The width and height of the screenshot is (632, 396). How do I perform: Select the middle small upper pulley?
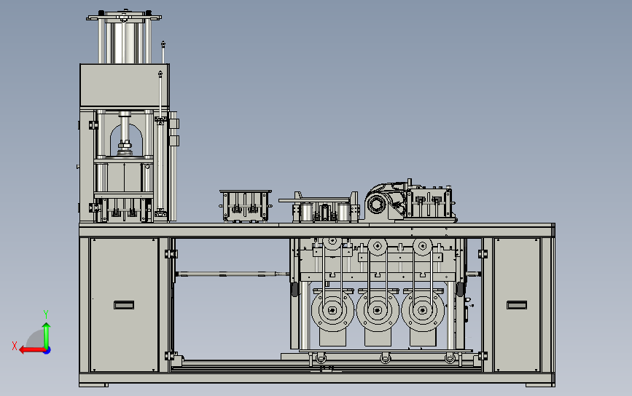pos(378,245)
